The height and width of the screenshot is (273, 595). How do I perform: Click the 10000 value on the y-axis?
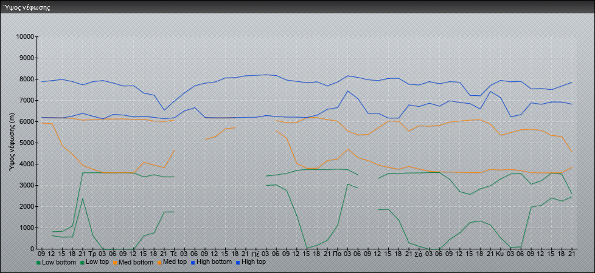(x=24, y=37)
